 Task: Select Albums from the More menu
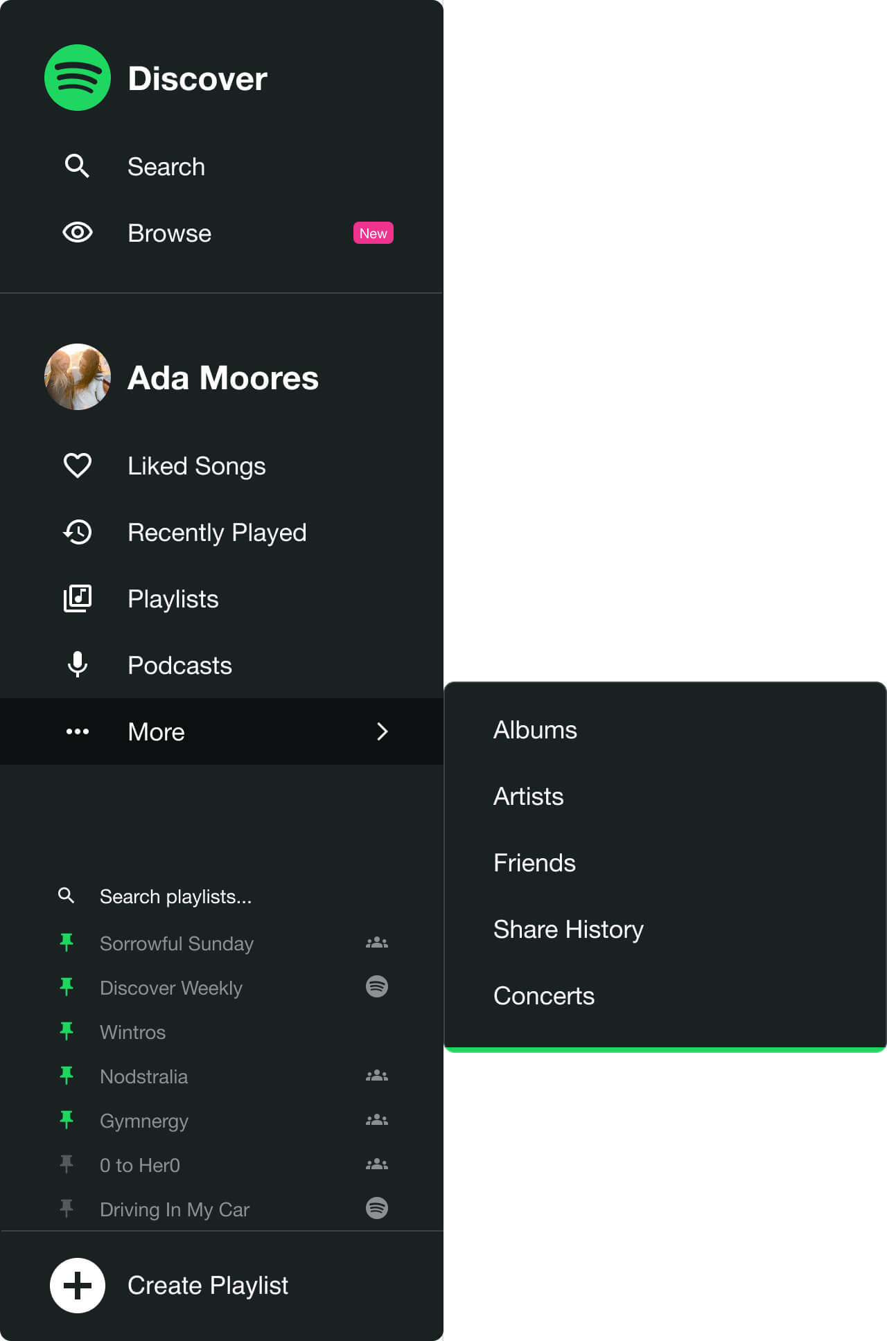(535, 730)
